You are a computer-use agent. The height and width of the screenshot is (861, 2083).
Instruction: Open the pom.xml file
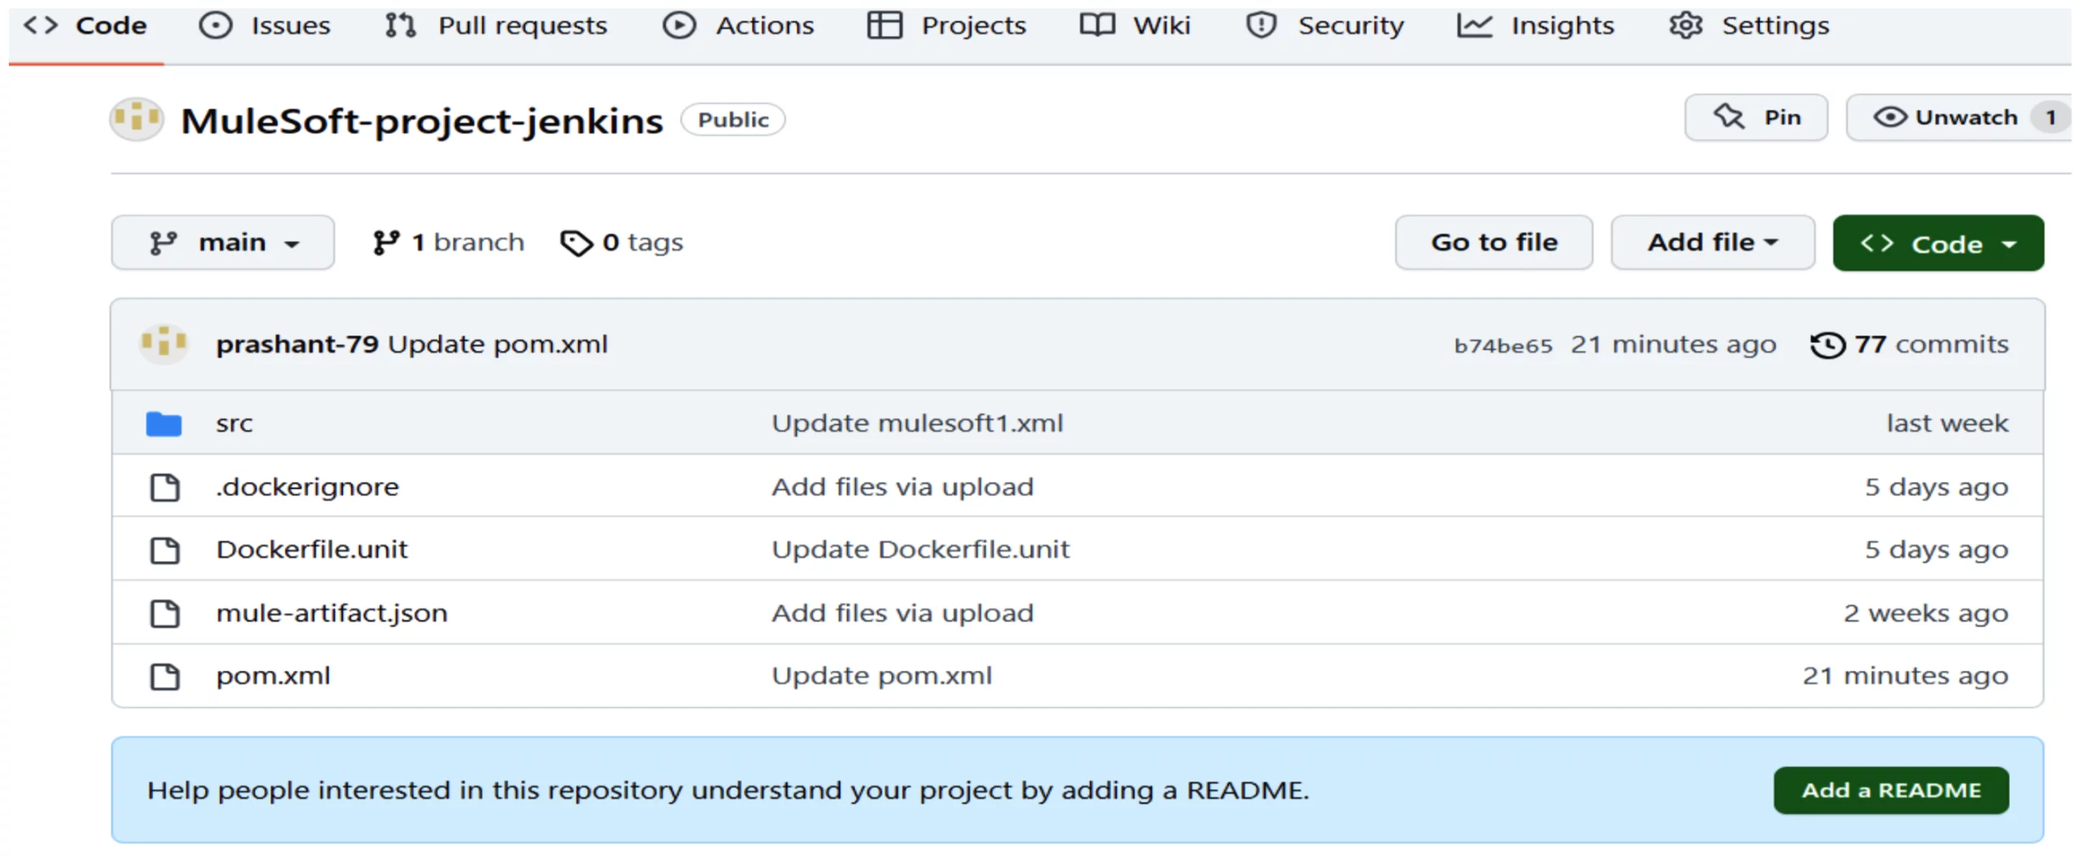click(x=273, y=676)
